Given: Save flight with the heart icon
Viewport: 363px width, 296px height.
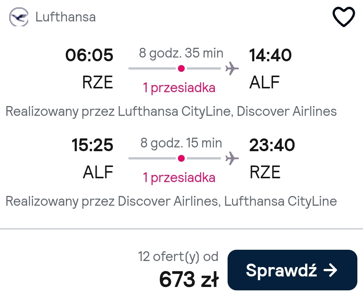Looking at the screenshot, I should tap(343, 17).
